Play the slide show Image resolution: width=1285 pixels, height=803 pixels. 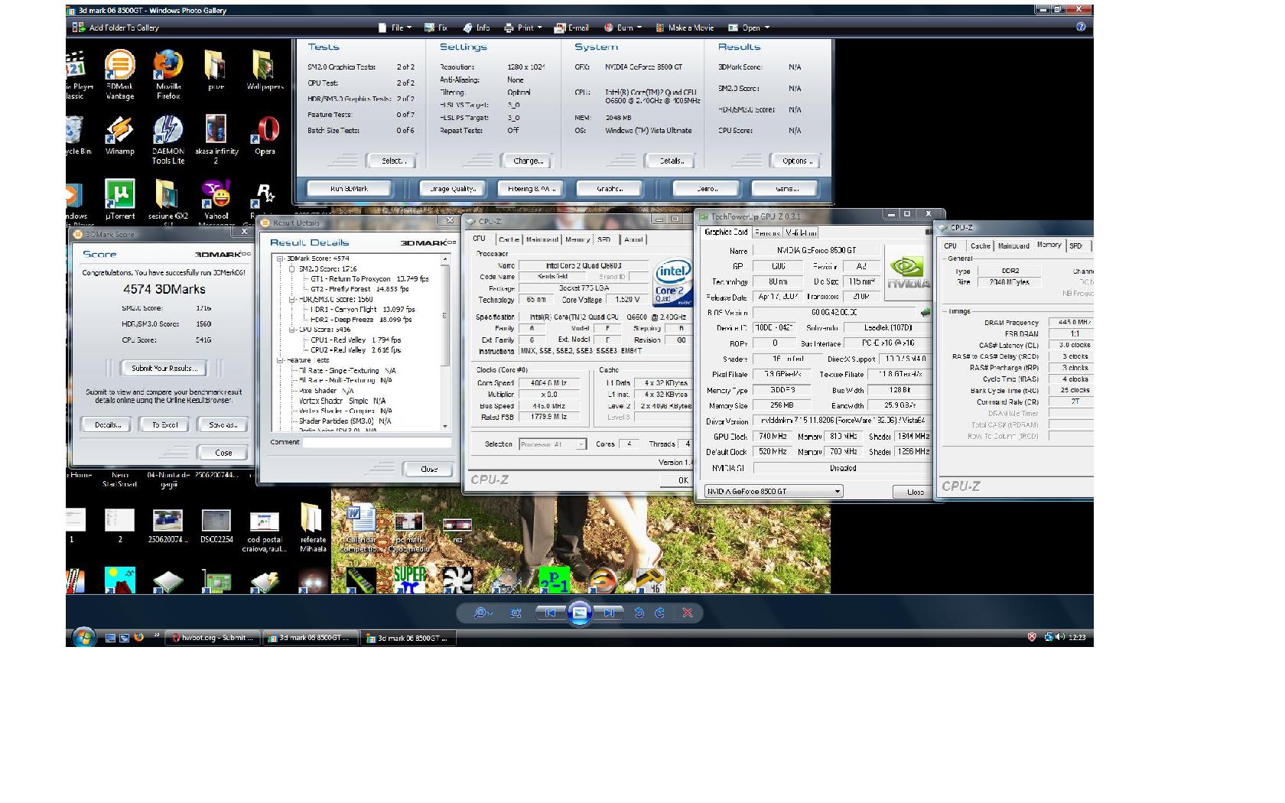[x=580, y=613]
